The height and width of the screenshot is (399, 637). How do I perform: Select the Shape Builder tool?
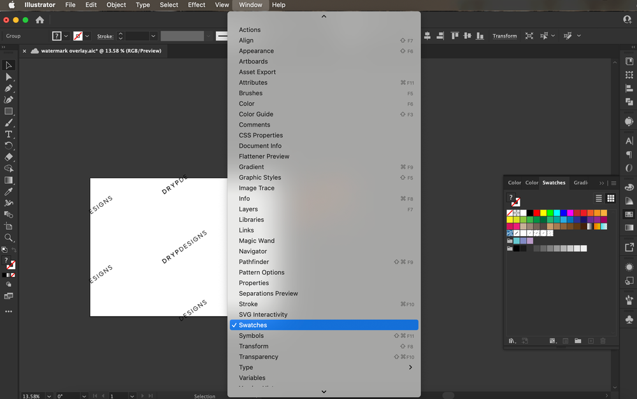[x=8, y=169]
